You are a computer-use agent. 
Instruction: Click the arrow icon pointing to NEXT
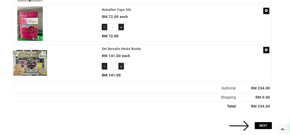239,126
